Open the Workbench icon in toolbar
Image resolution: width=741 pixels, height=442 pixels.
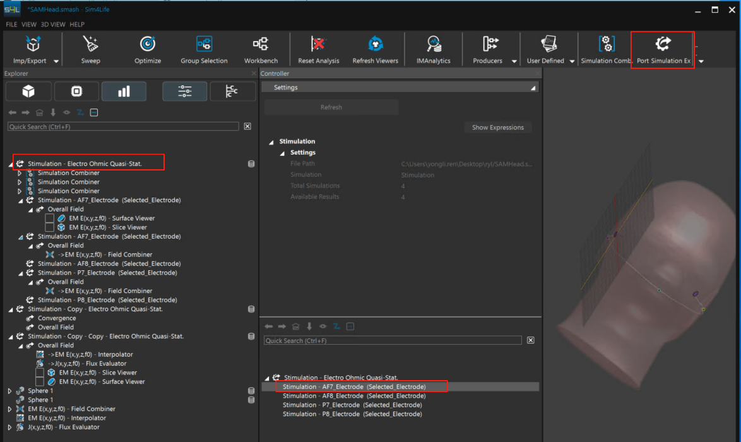[x=261, y=44]
